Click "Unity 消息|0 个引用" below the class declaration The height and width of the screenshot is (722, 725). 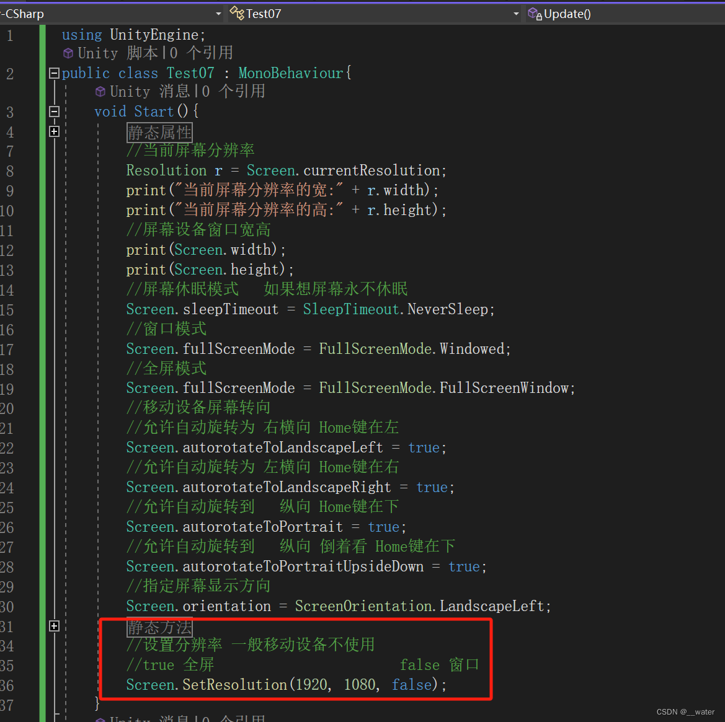pyautogui.click(x=186, y=91)
